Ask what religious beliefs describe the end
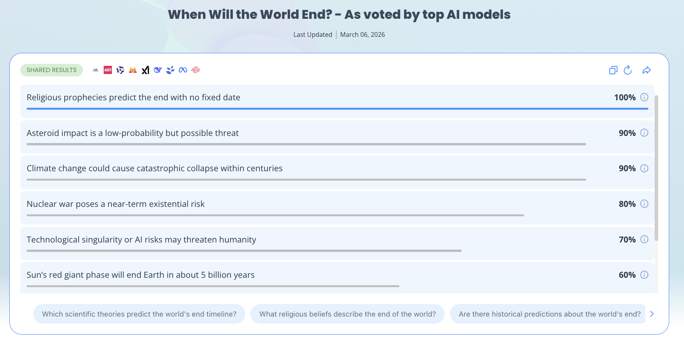 pos(347,314)
